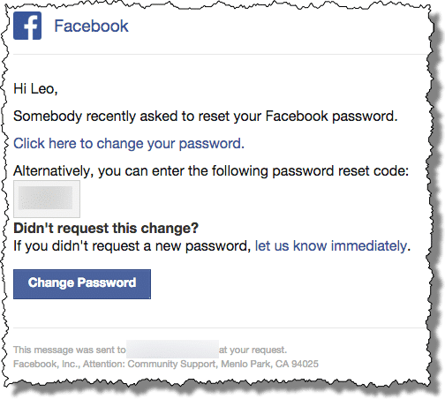The height and width of the screenshot is (399, 445).
Task: Click 'Facebook, Inc., Attention:' in footer address
Action: tap(70, 364)
